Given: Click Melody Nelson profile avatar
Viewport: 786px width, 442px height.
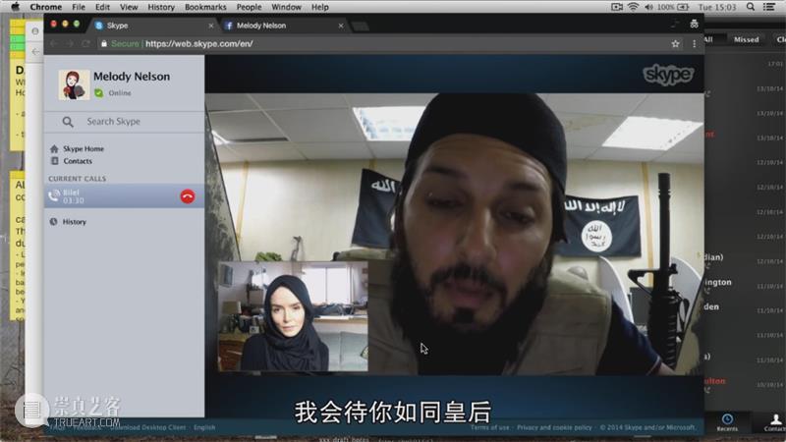Looking at the screenshot, I should [74, 84].
